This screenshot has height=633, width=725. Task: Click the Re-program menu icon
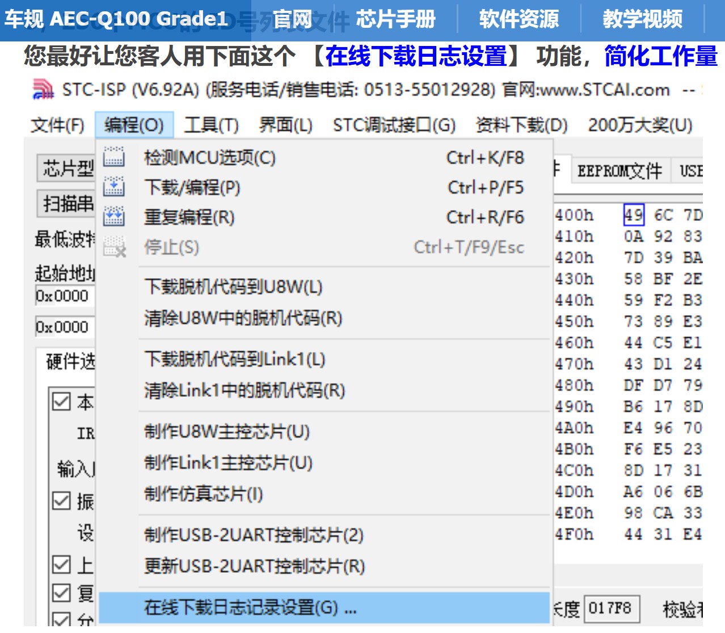point(114,217)
